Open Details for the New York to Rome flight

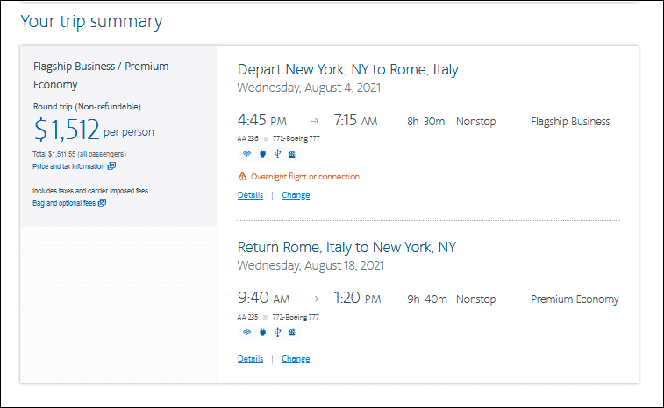pyautogui.click(x=250, y=195)
